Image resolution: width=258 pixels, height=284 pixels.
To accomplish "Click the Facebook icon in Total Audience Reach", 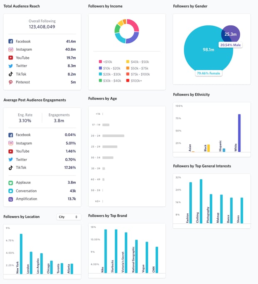I will point(11,41).
